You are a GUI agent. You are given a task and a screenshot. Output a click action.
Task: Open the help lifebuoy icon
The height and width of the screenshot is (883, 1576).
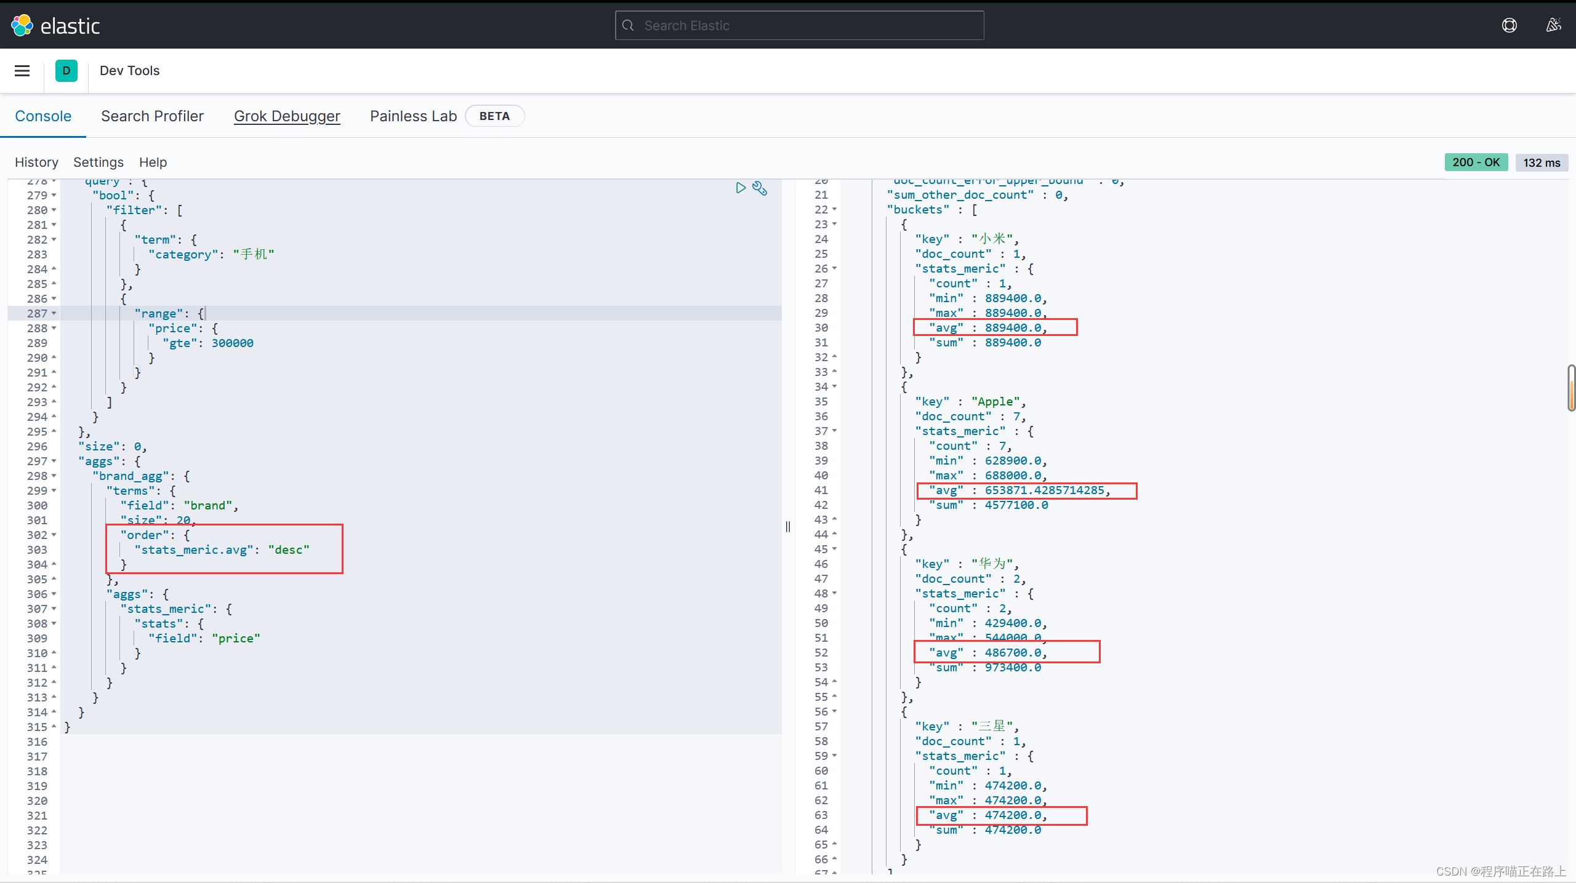[x=1509, y=25]
